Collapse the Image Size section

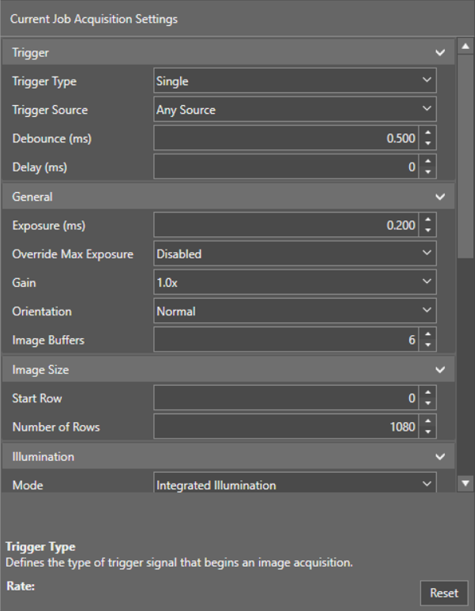click(440, 370)
